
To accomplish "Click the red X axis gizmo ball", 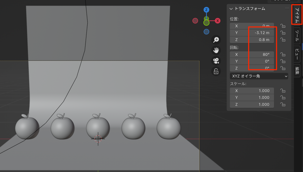I will pyautogui.click(x=217, y=21).
